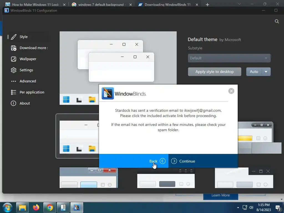This screenshot has width=284, height=213.
Task: Maximize the WindowBlinds 11 Configuration window
Action: [276, 10]
